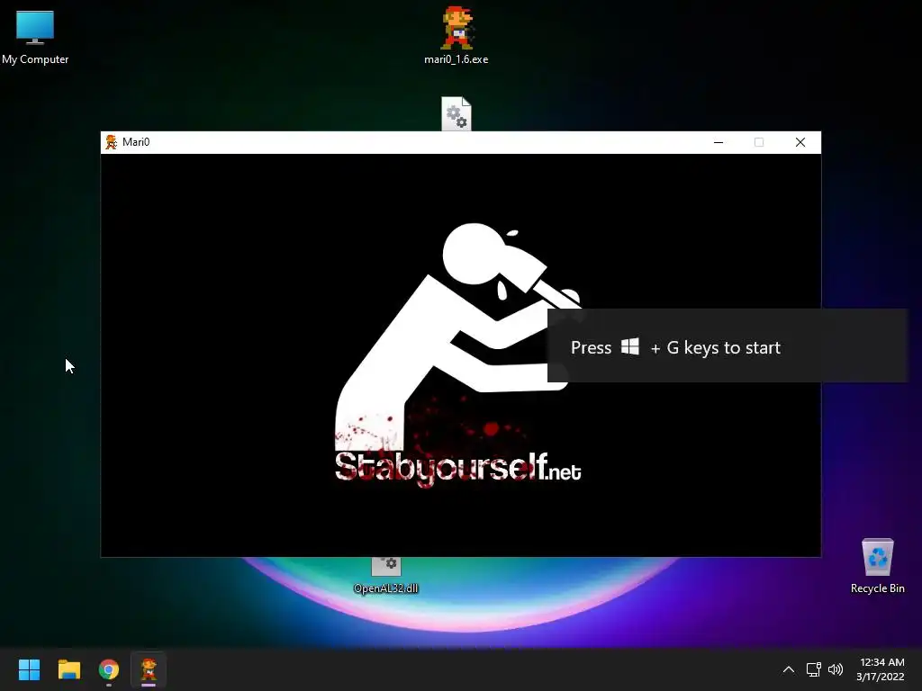This screenshot has height=691, width=922.
Task: Click the Game Bar notification popup
Action: point(728,346)
